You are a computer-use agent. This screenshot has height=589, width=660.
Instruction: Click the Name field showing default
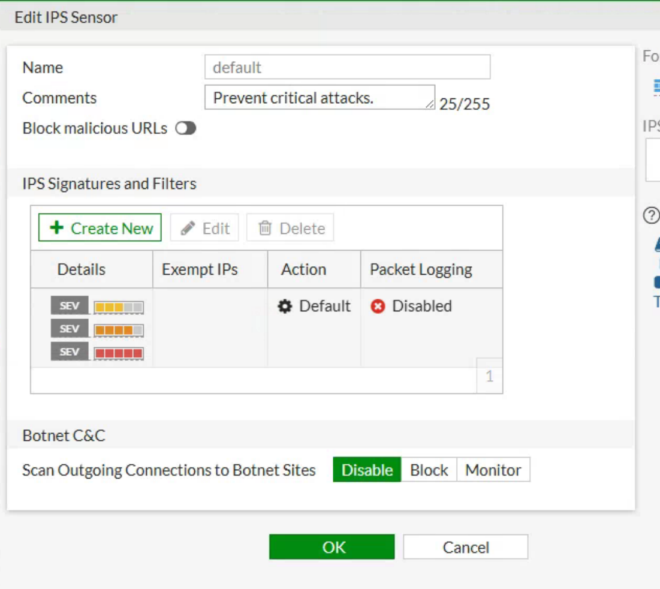347,67
